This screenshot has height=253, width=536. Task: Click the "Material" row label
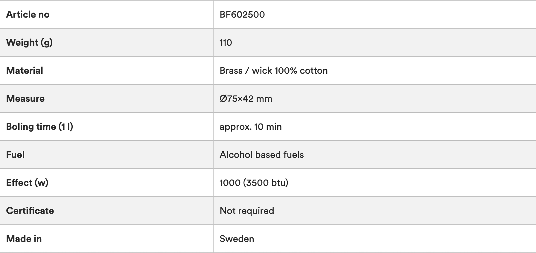pyautogui.click(x=25, y=70)
